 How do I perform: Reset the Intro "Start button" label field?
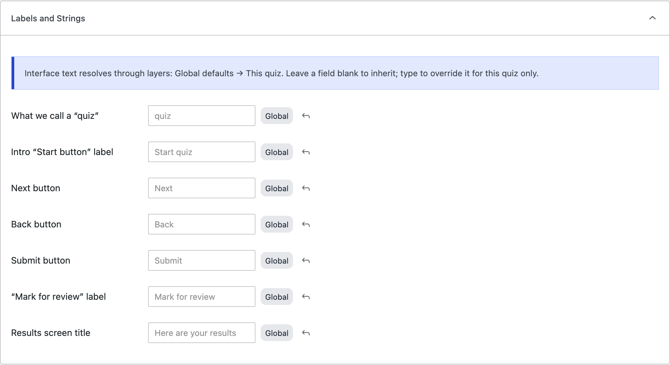pyautogui.click(x=306, y=152)
